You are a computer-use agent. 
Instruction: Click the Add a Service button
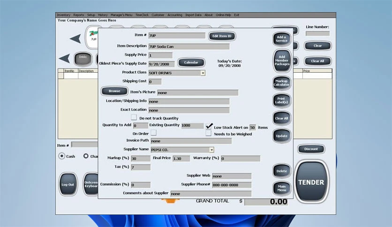point(281,39)
